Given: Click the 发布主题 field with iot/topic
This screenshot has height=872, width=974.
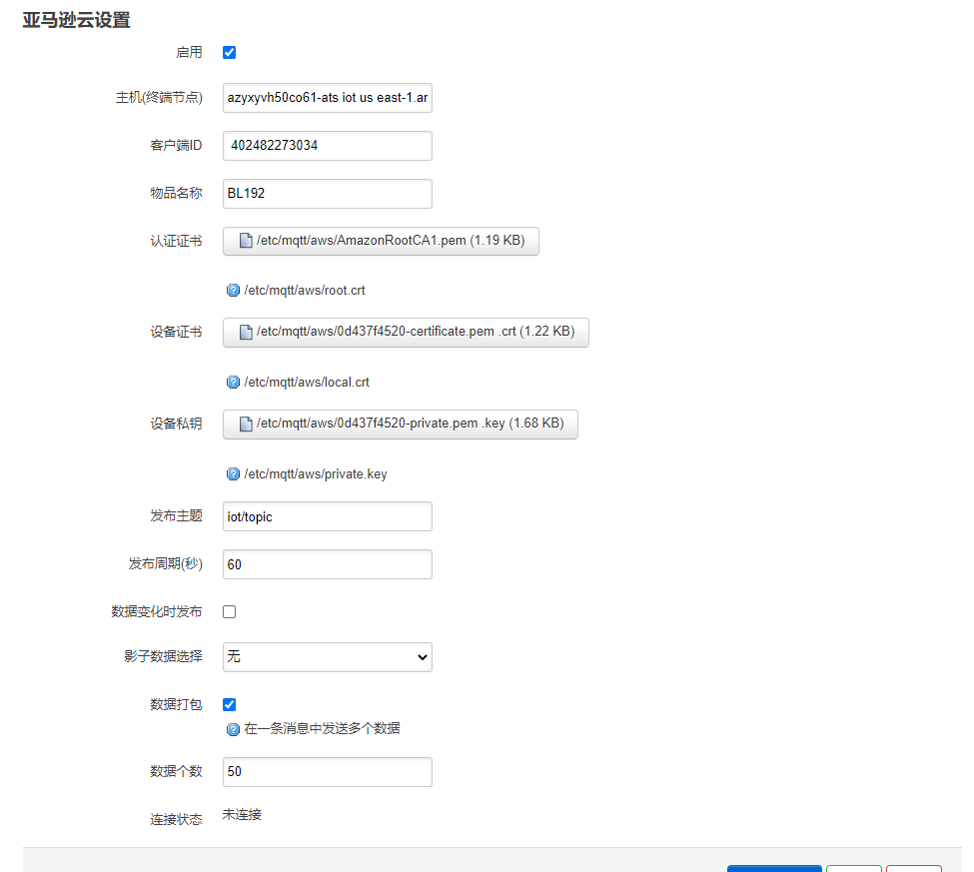Looking at the screenshot, I should 328,516.
